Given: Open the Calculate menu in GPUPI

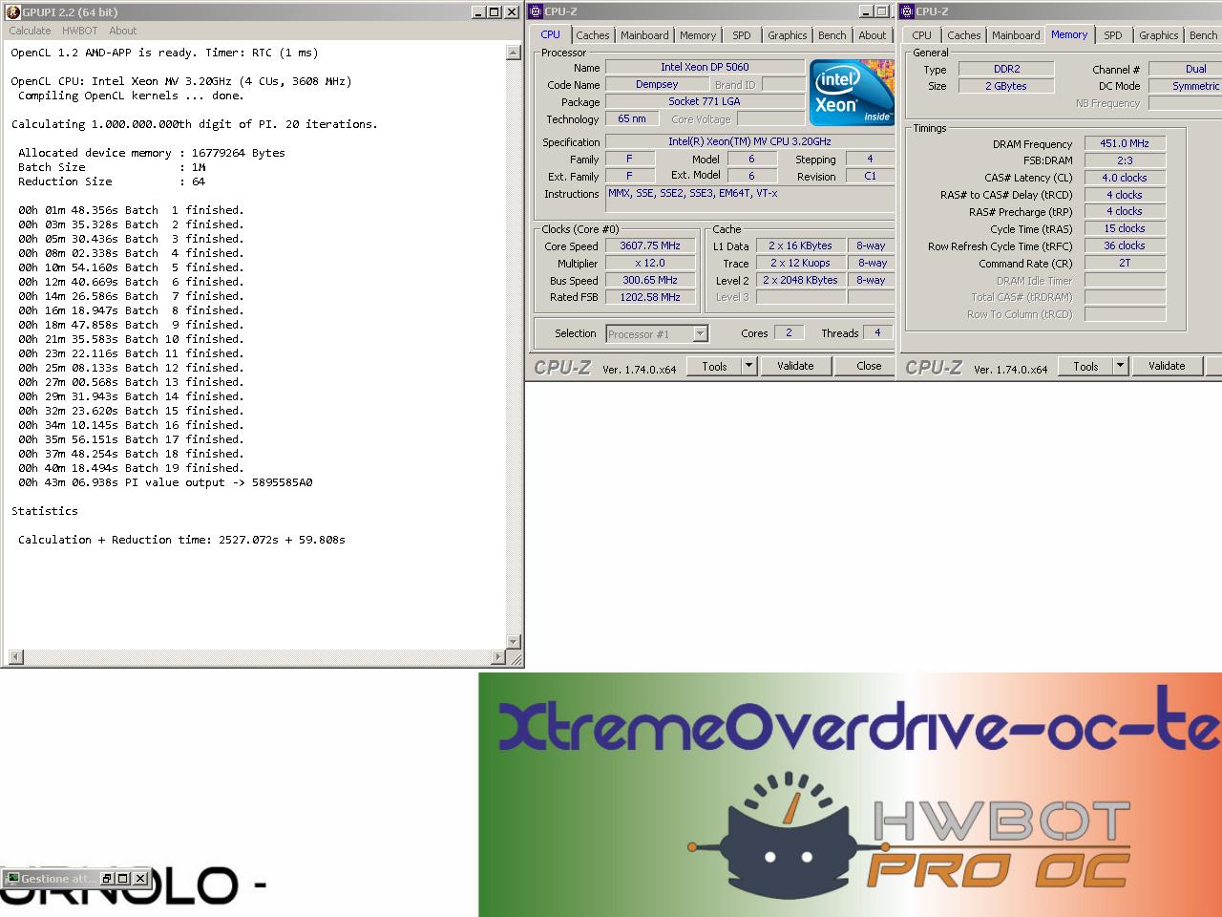Looking at the screenshot, I should click(x=30, y=31).
